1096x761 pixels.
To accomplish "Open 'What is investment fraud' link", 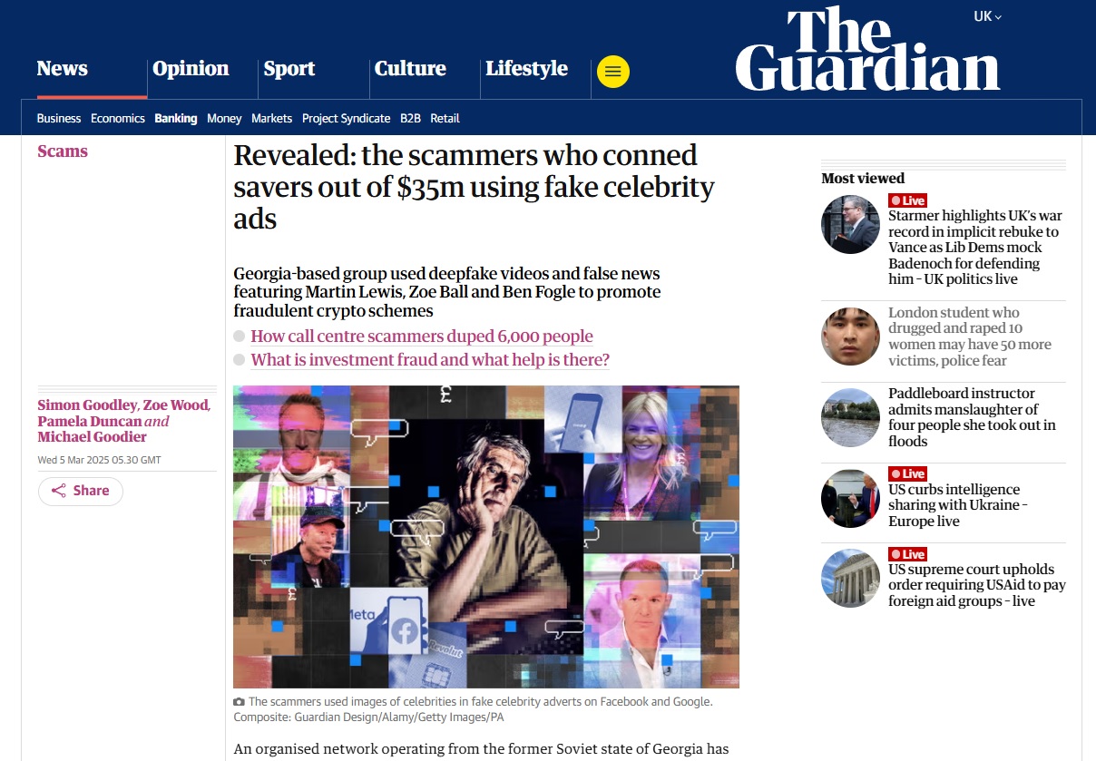I will (430, 360).
